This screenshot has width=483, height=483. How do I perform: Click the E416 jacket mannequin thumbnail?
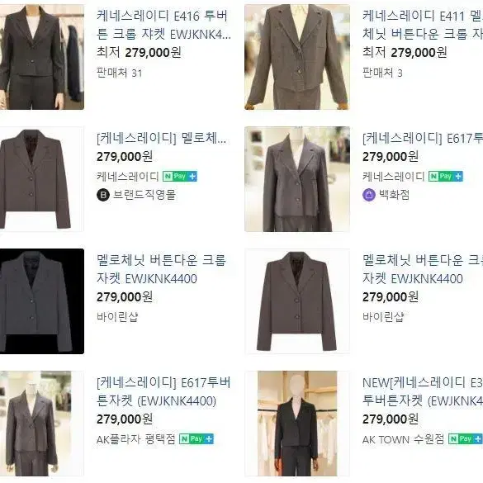42,57
